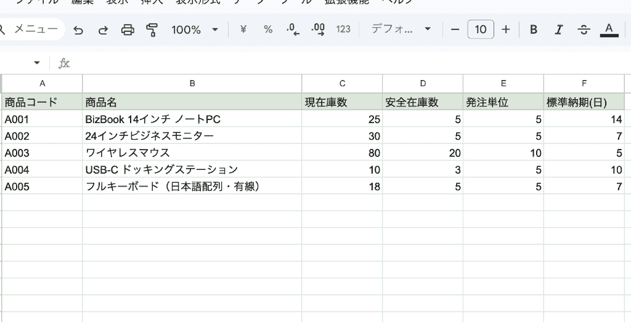Open the 123 number format menu

point(343,30)
